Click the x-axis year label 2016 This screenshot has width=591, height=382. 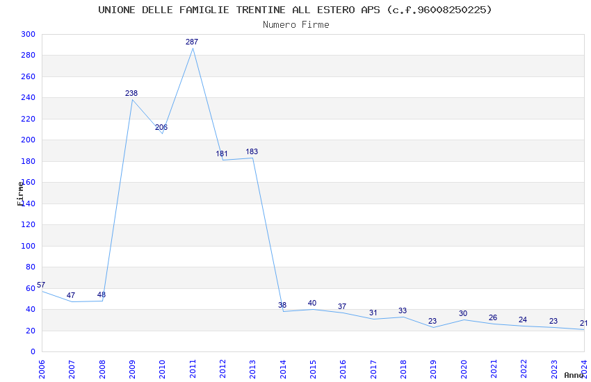point(343,369)
